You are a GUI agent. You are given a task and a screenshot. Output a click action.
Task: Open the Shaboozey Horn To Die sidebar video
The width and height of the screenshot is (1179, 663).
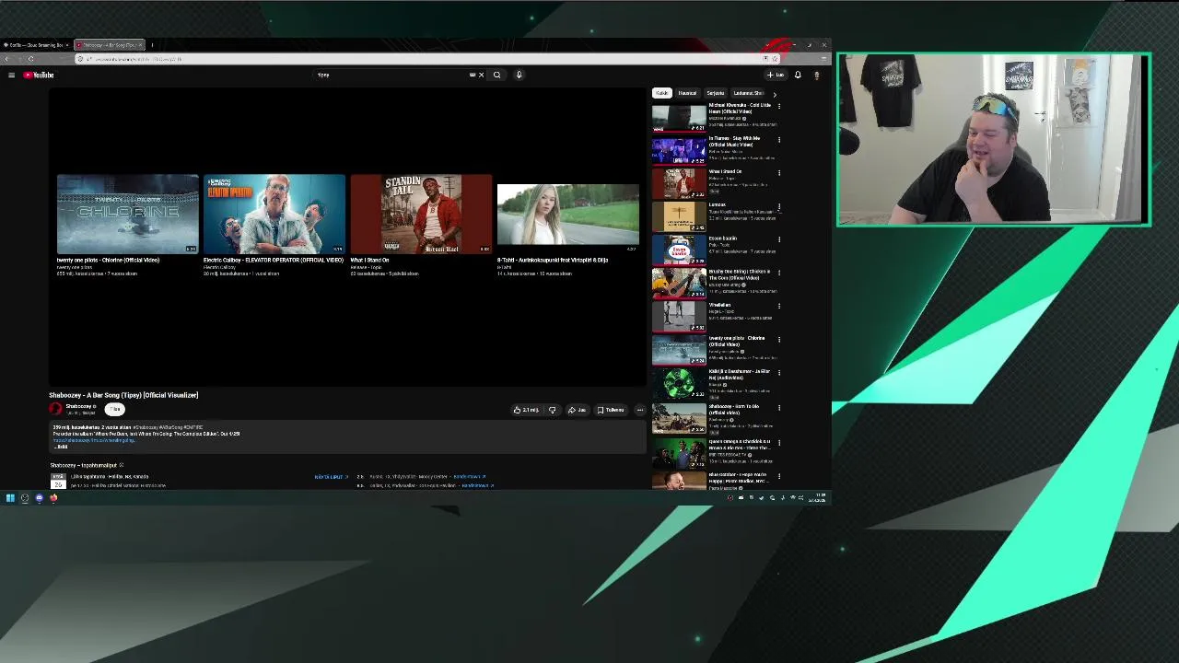coord(679,418)
